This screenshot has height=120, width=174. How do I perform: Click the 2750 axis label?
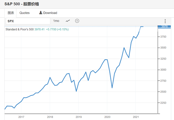tap(163, 81)
